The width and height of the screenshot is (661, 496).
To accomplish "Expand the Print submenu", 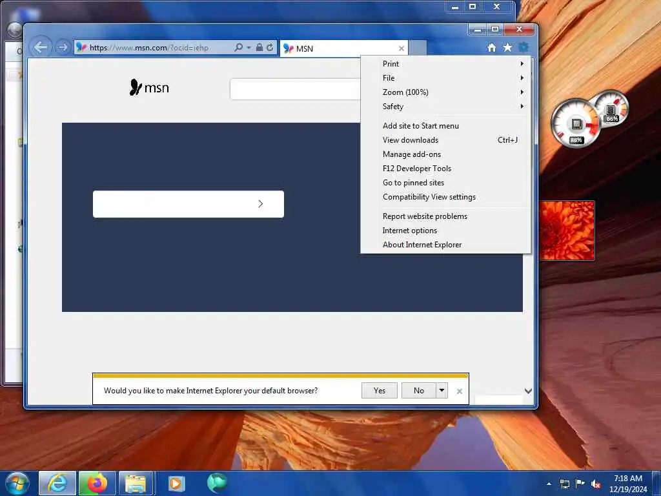I will coord(446,64).
